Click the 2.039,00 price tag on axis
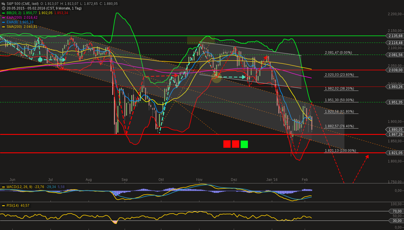404x230 pixels. point(394,70)
